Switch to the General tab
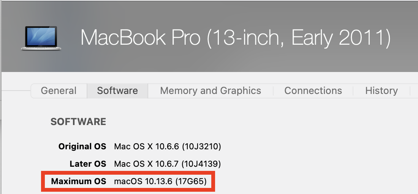Screen dimensions: 418x194 (x=59, y=91)
